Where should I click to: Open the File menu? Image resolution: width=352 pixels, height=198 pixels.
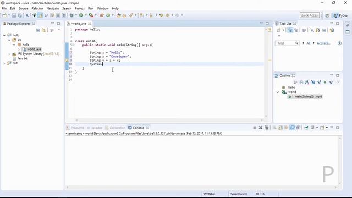[x=4, y=8]
